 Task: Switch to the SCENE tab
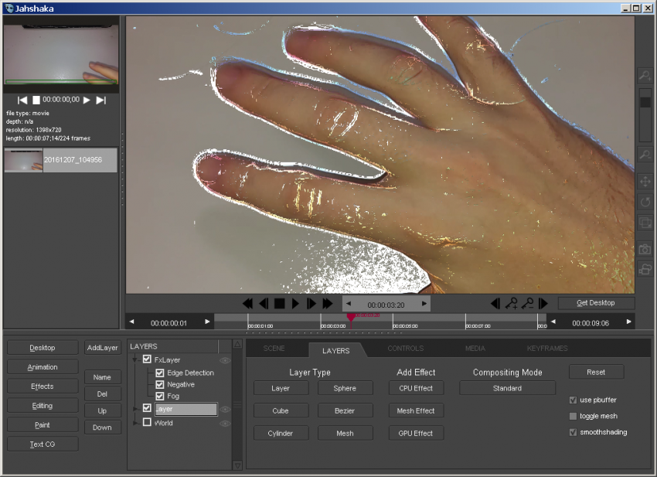pos(274,349)
